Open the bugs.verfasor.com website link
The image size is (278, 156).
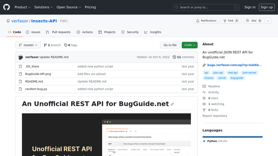click(x=234, y=65)
